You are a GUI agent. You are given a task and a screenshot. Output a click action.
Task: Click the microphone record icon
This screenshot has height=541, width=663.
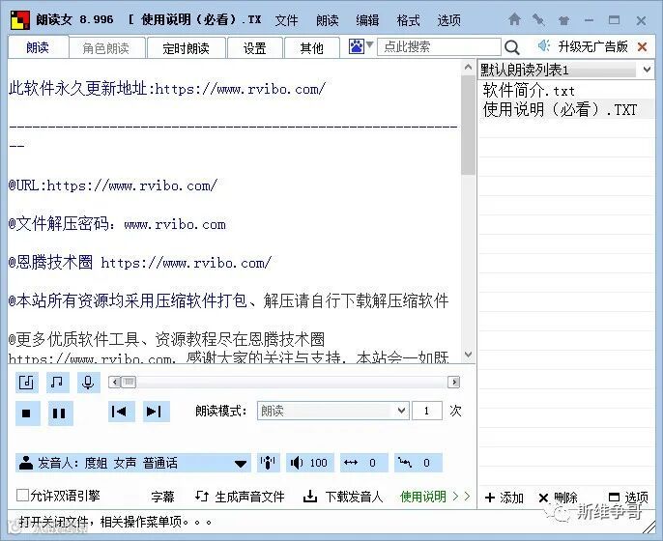[x=88, y=383]
